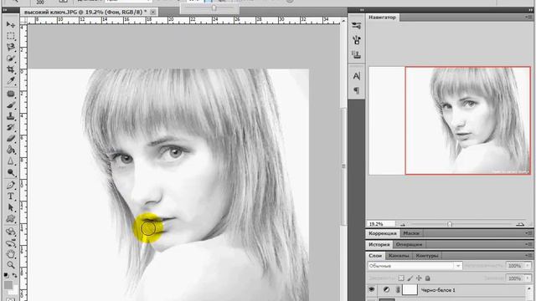The height and width of the screenshot is (301, 536).
Task: Select the Eyedropper tool
Action: point(11,81)
